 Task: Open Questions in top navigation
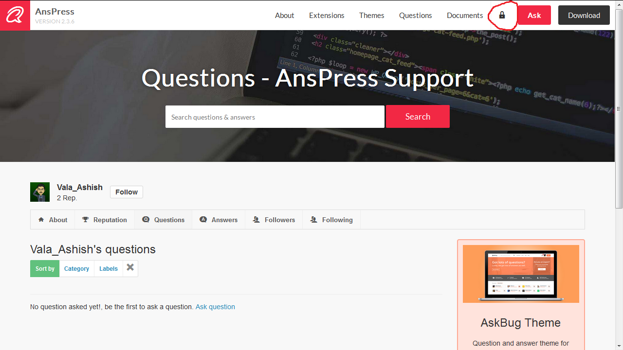416,15
